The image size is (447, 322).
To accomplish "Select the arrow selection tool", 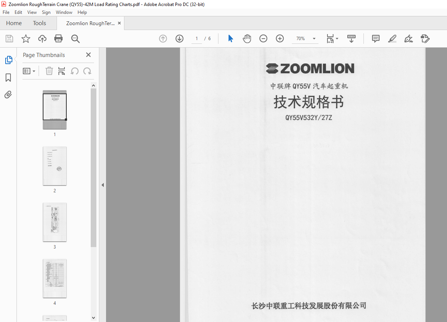I will [231, 39].
